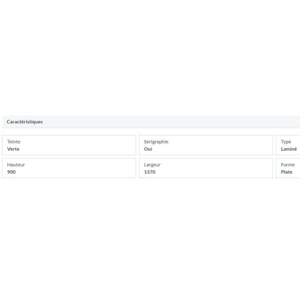Click the Caractéristiques section header title
The image size is (300, 300).
(25, 122)
